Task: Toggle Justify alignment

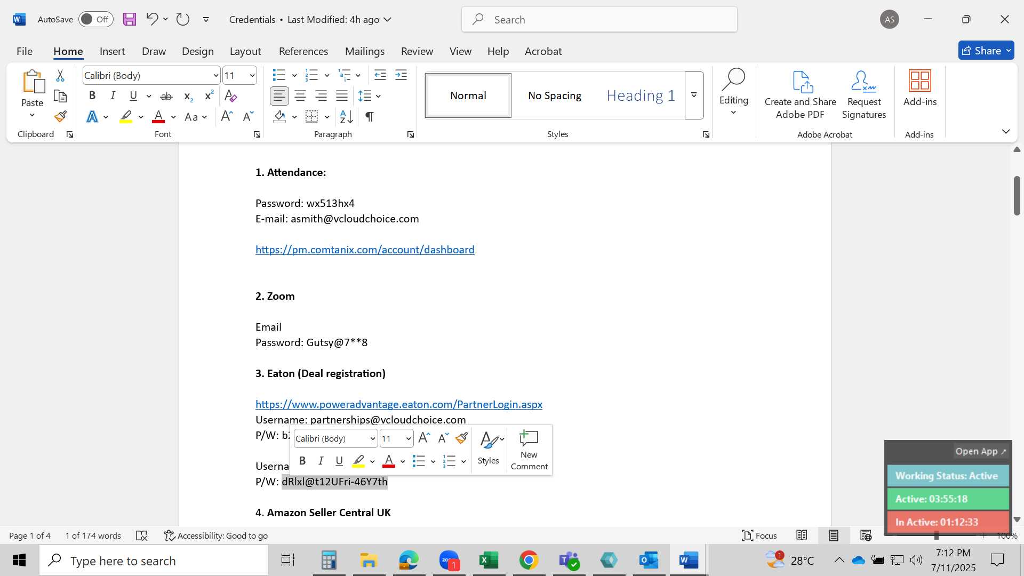Action: point(342,96)
